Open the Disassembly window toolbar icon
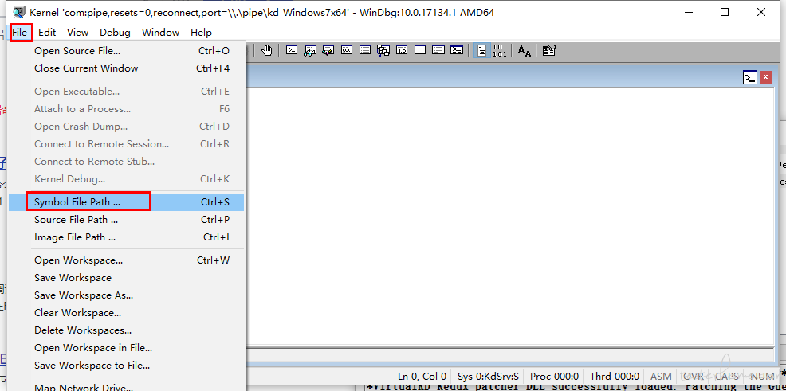 402,50
